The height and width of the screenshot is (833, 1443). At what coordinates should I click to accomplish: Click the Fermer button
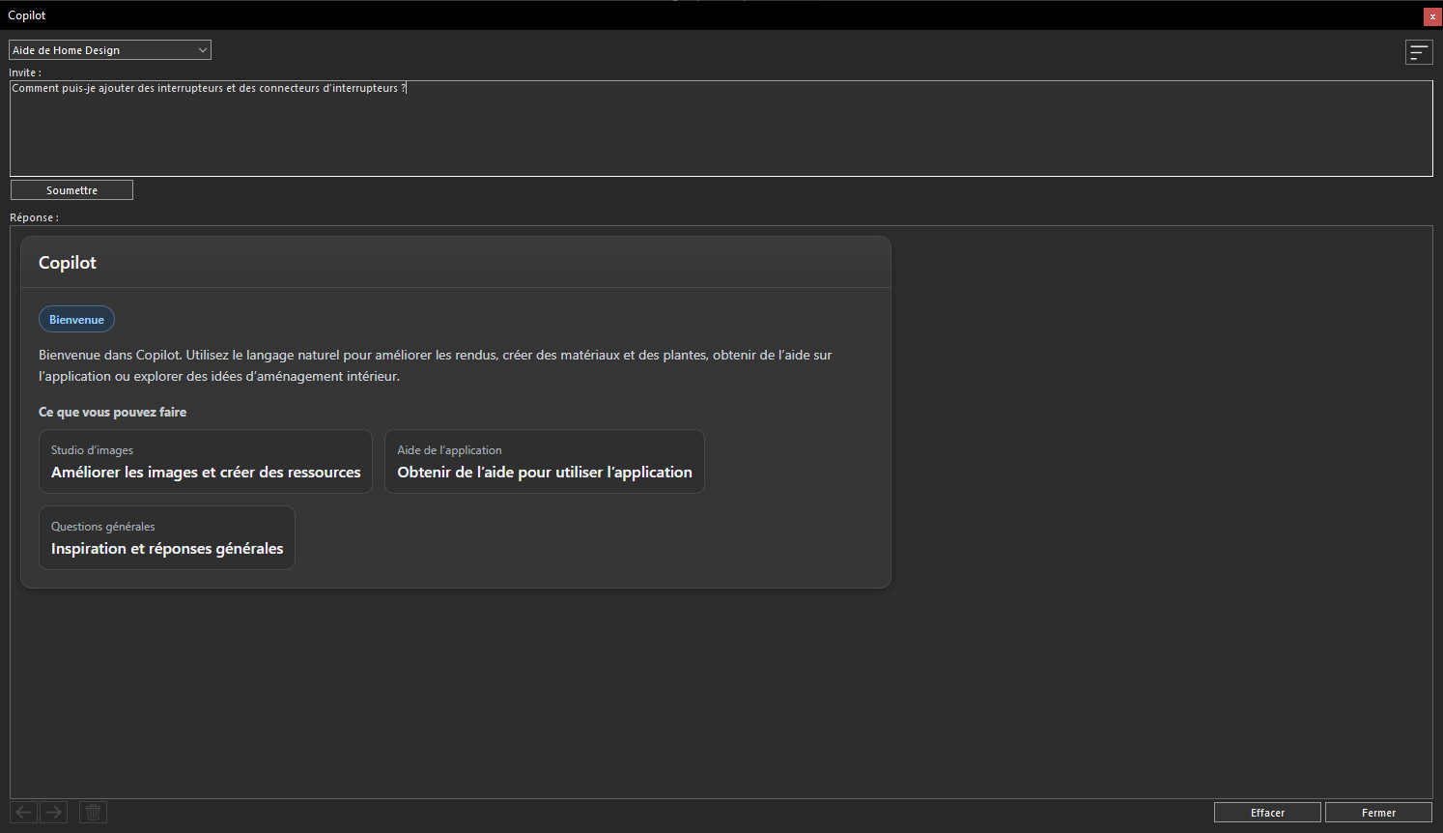(x=1378, y=813)
